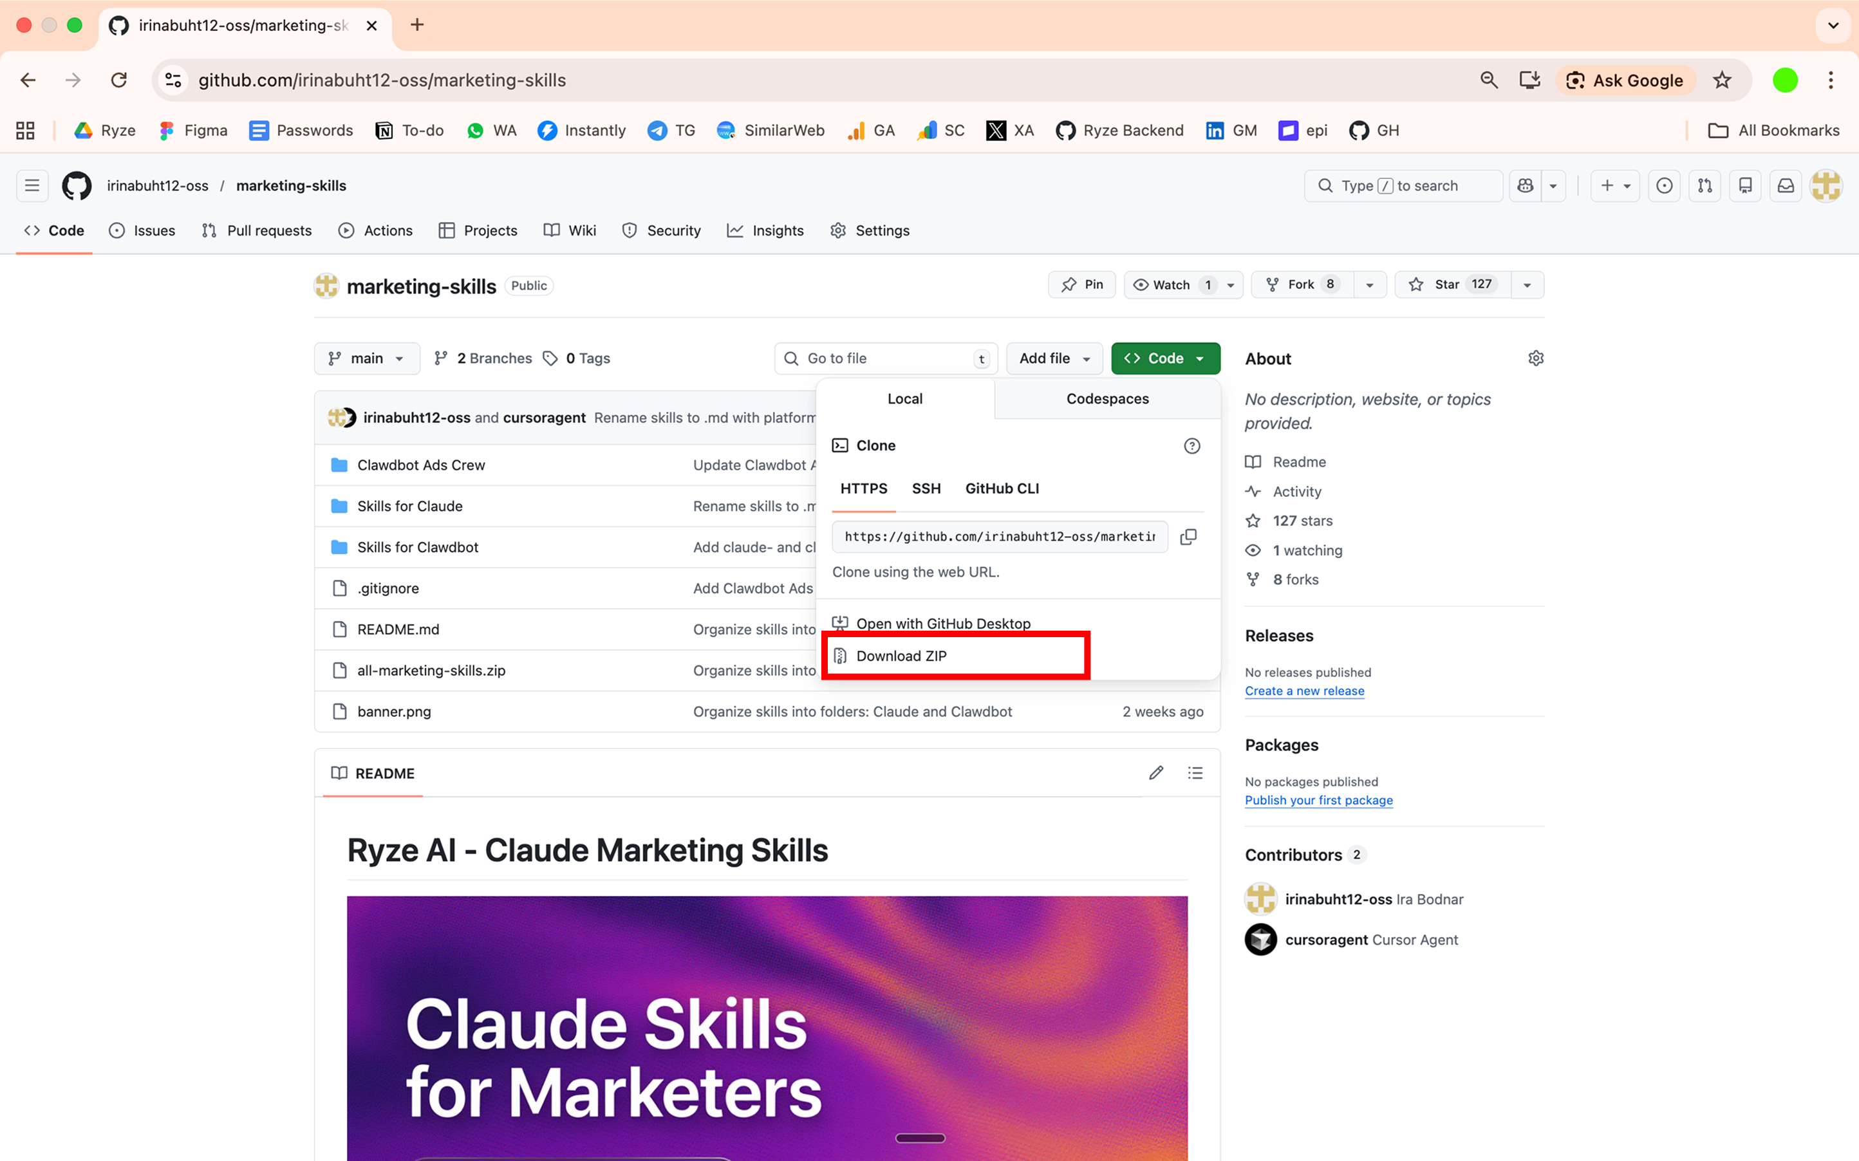Open the Copilot icon beside search
The width and height of the screenshot is (1859, 1161).
[x=1525, y=185]
